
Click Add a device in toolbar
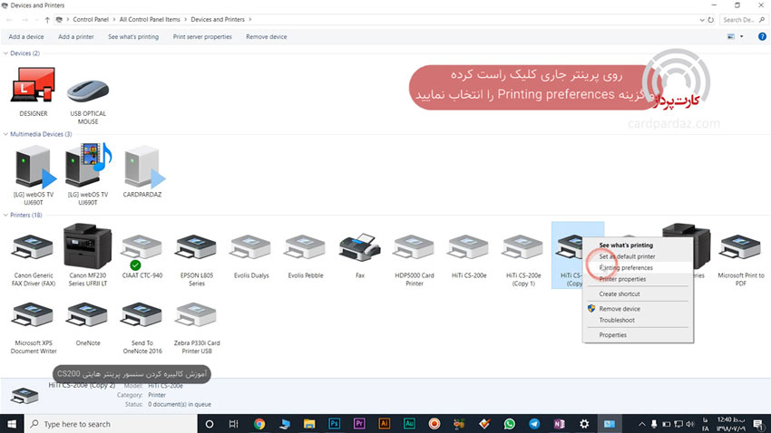point(26,37)
